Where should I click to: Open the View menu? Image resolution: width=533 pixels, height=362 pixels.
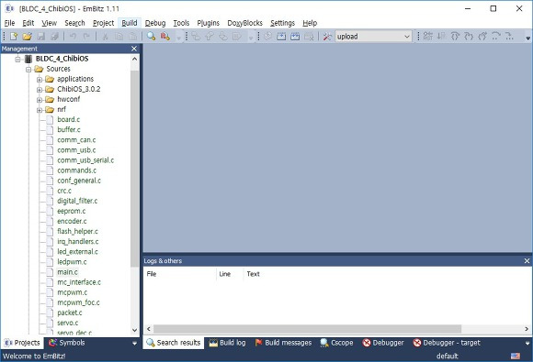tap(50, 23)
